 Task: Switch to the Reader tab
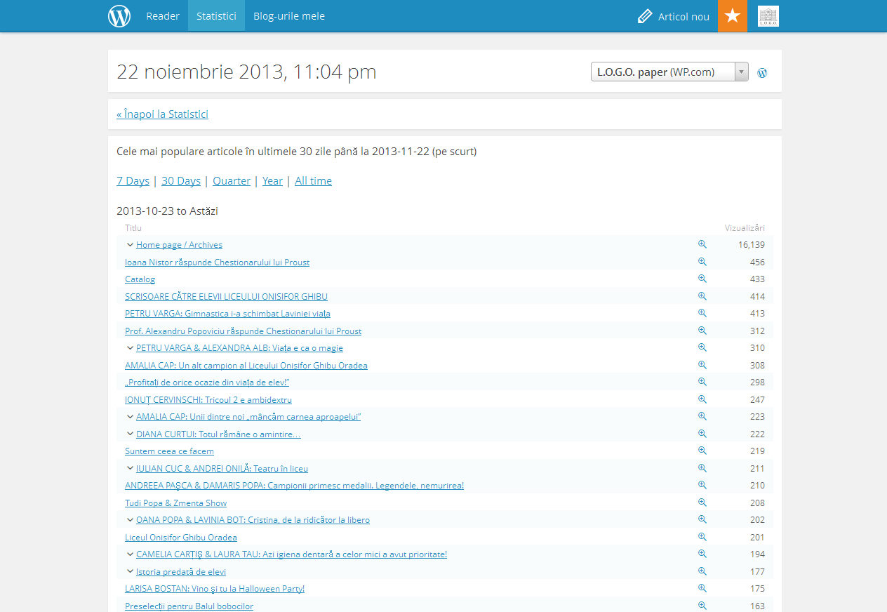(x=163, y=16)
